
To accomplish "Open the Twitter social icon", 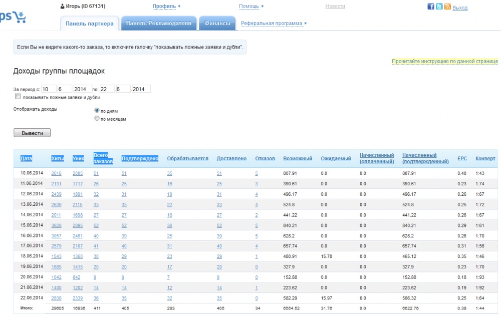I will tap(439, 7).
